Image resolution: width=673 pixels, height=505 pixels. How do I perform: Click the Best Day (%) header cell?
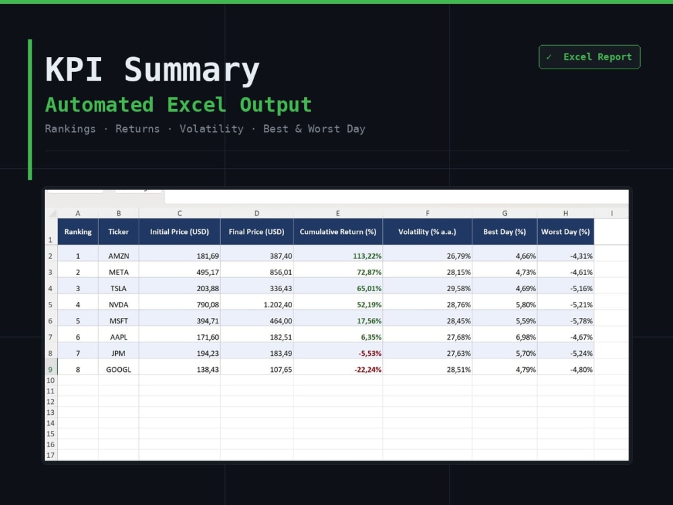505,231
